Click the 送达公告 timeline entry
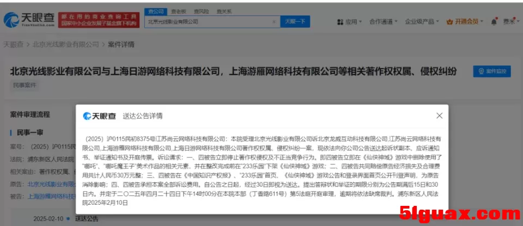The height and width of the screenshot is (226, 523). click(87, 219)
